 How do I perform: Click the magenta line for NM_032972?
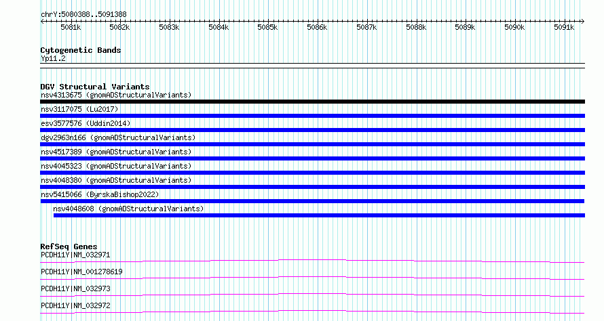tap(312, 312)
